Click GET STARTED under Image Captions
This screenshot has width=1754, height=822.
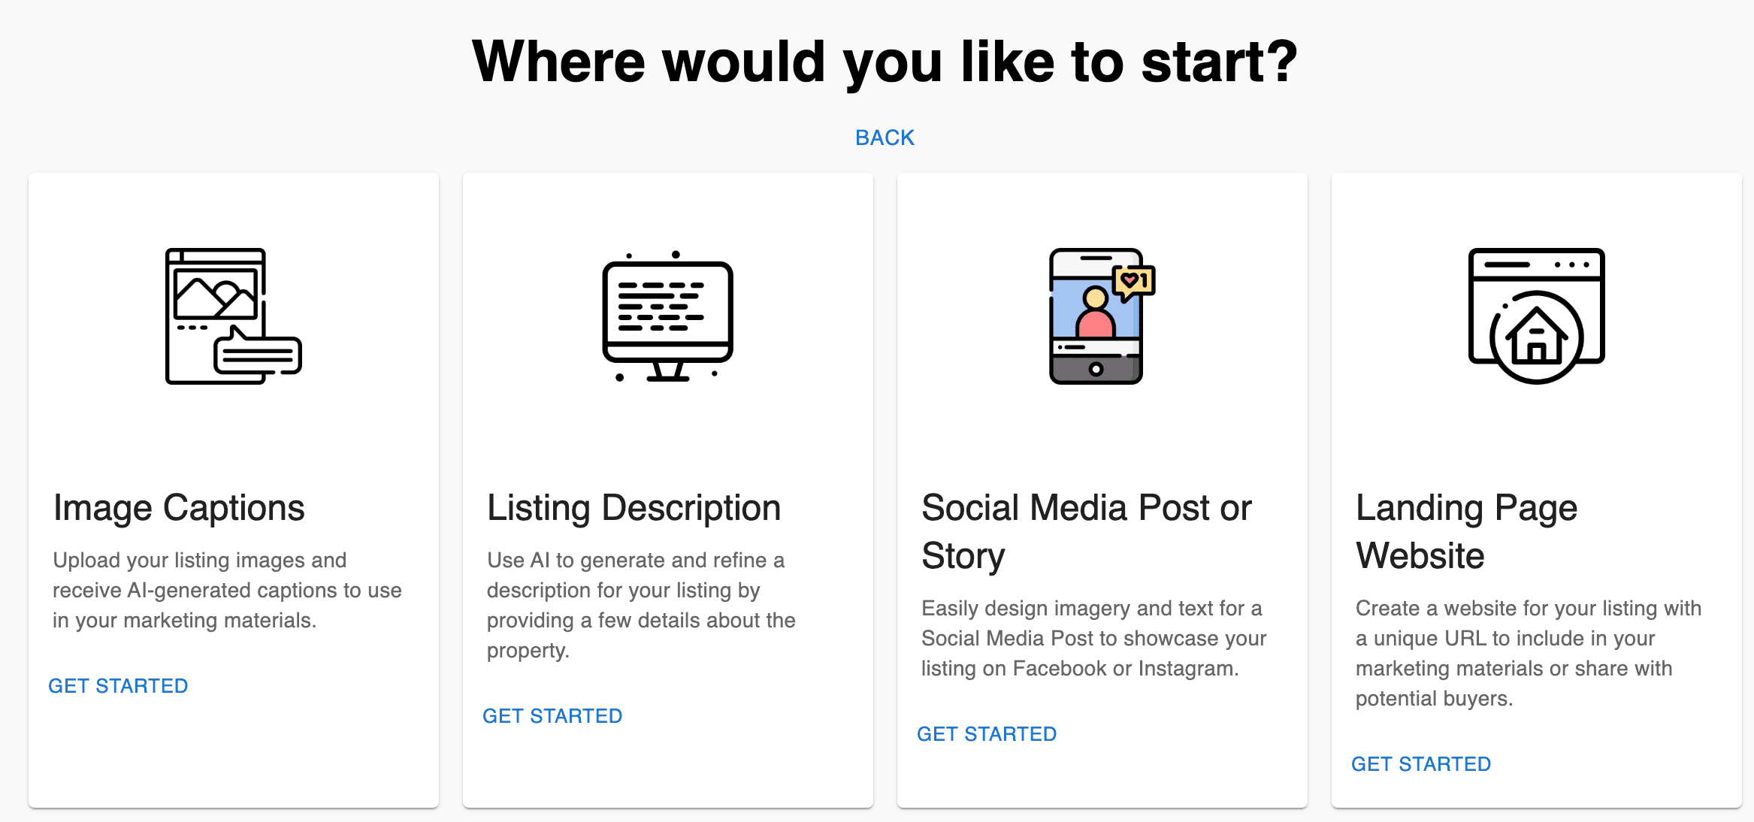click(x=118, y=685)
